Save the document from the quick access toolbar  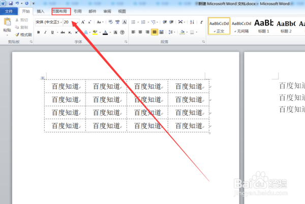click(11, 4)
